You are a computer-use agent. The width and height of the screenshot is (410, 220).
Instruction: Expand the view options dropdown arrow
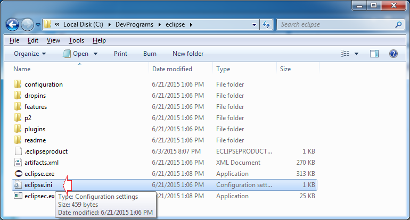[356, 54]
